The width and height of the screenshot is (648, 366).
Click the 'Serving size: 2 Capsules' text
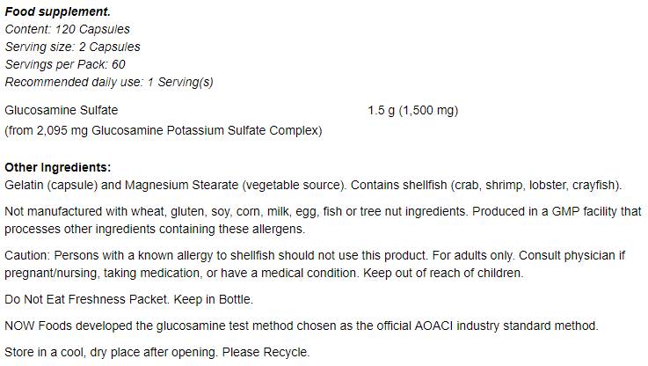click(x=73, y=47)
